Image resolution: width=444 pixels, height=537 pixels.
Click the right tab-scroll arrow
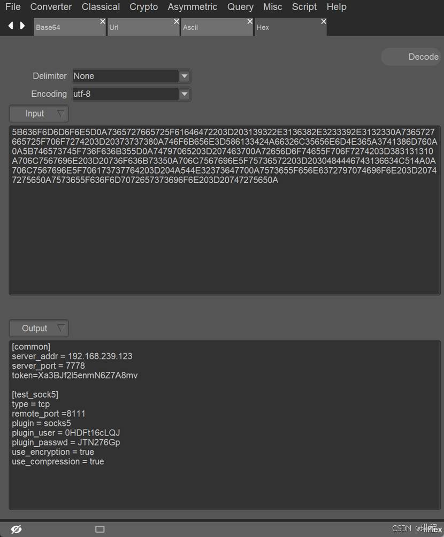point(22,25)
